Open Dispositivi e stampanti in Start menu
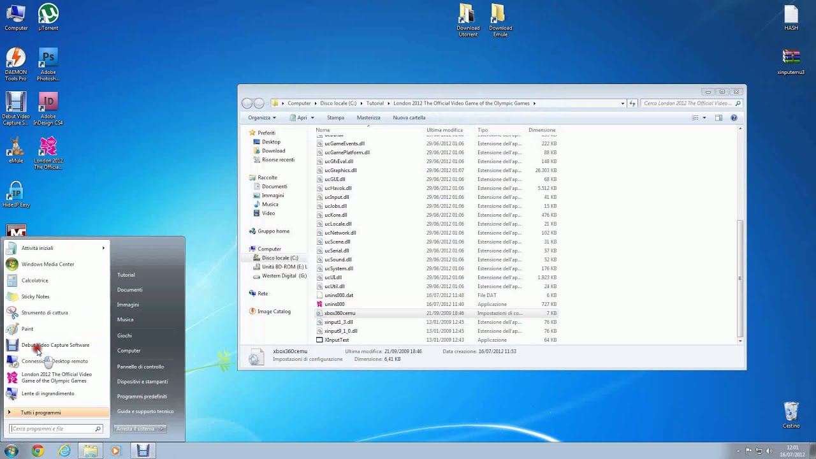The width and height of the screenshot is (816, 459). point(143,381)
